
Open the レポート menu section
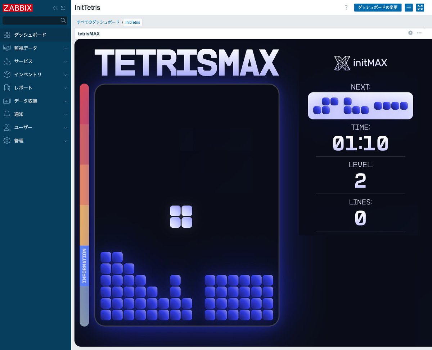pos(35,88)
